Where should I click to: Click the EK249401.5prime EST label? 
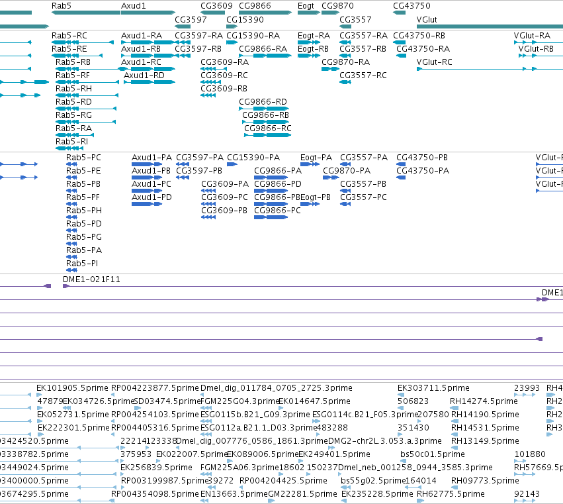334,454
